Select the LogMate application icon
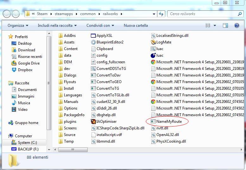246x170 pixels. click(153, 42)
